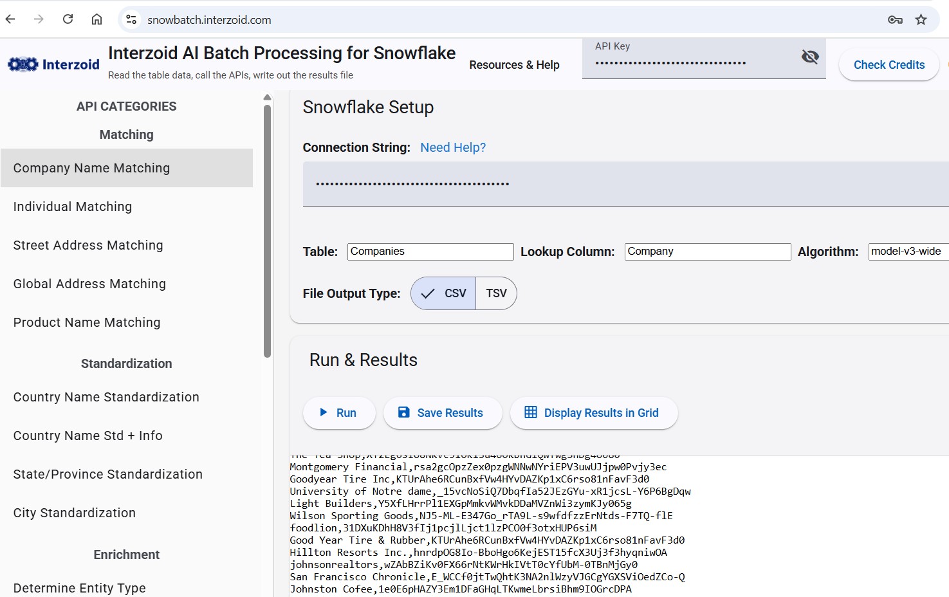Reload the page with refresh icon
Image resolution: width=949 pixels, height=597 pixels.
point(68,19)
